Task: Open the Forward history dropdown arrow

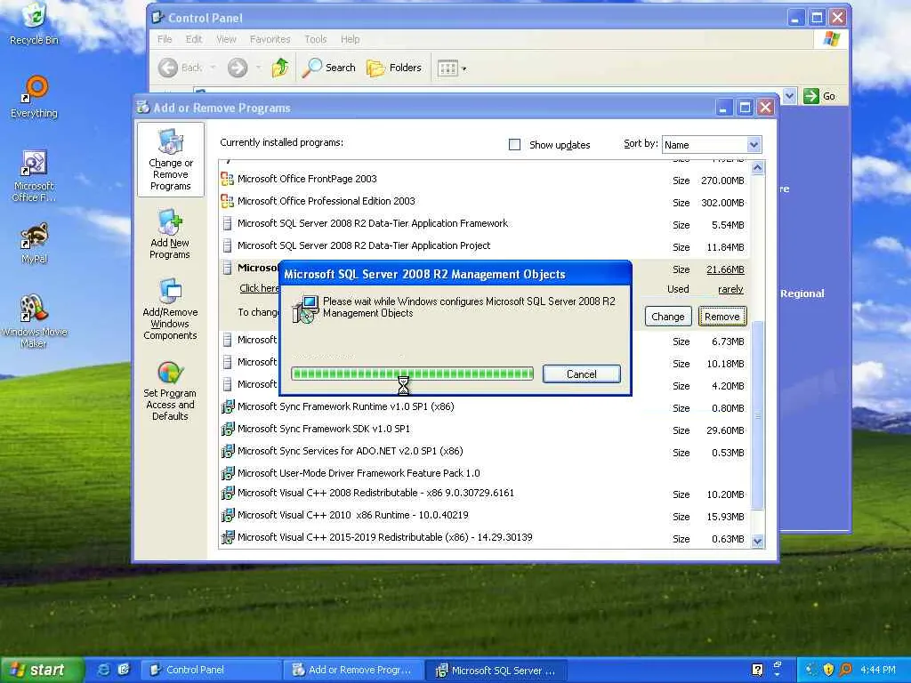Action: point(258,68)
